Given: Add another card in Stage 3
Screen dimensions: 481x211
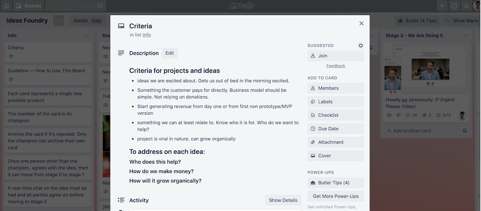Looking at the screenshot, I should pyautogui.click(x=409, y=131).
